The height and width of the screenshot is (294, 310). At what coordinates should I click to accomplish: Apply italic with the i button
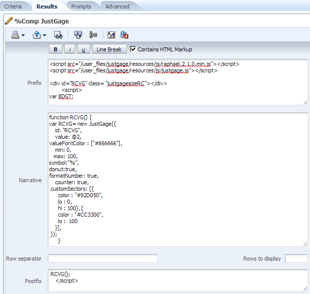(x=70, y=49)
